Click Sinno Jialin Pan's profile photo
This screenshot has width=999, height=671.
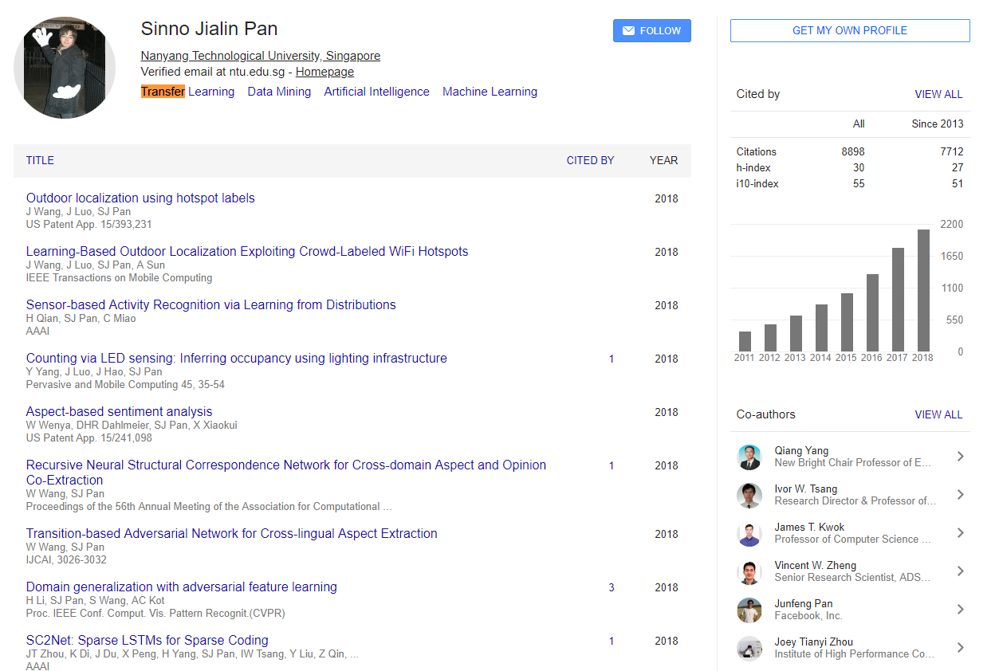[65, 68]
